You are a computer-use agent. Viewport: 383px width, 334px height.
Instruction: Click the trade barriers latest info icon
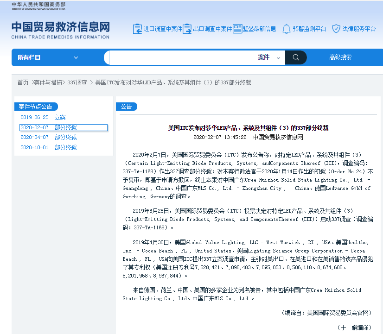[x=237, y=29]
